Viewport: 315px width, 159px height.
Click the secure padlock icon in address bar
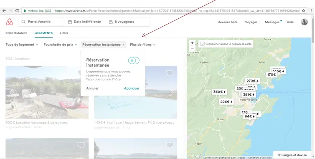25,10
